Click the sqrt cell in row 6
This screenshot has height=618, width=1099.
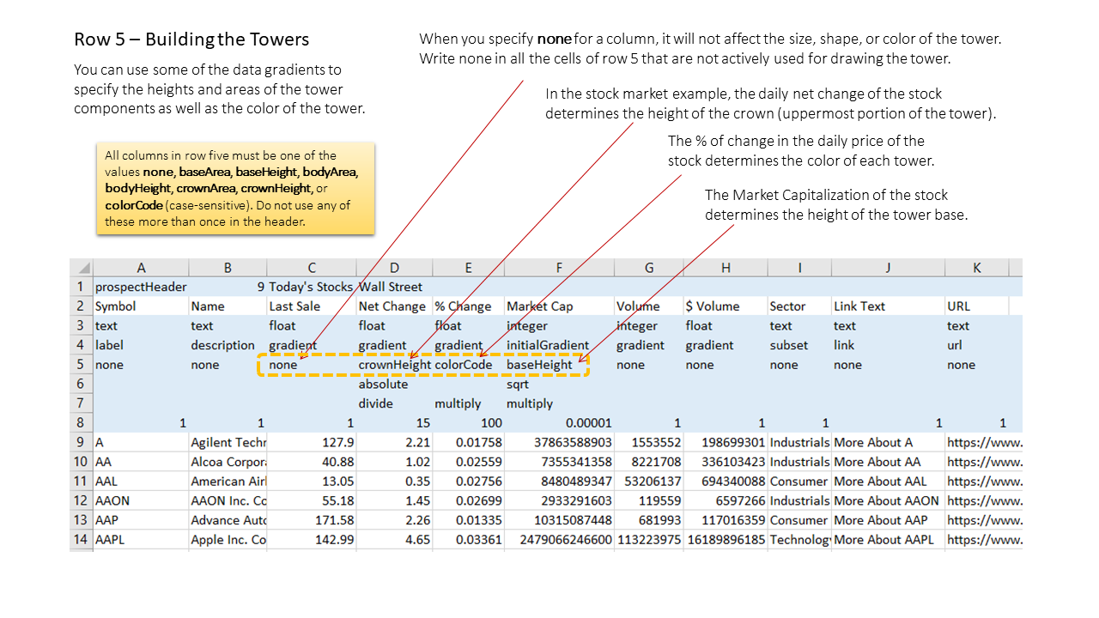559,385
